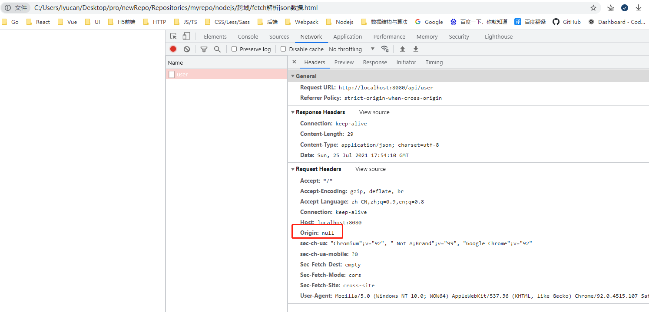Open the HTTP bookmarks folder
The width and height of the screenshot is (649, 312).
click(155, 22)
